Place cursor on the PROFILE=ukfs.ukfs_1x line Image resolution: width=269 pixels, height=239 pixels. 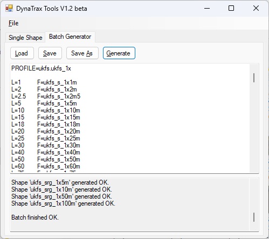click(41, 68)
